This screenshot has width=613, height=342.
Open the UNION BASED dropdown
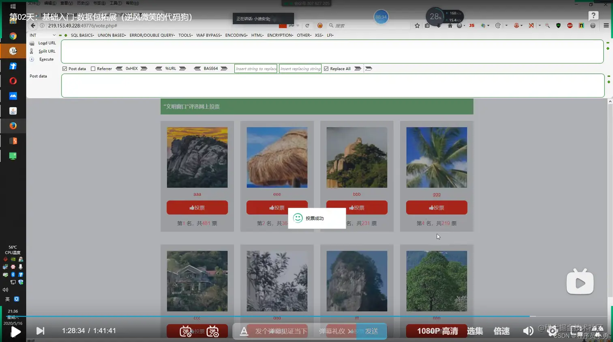(x=111, y=35)
